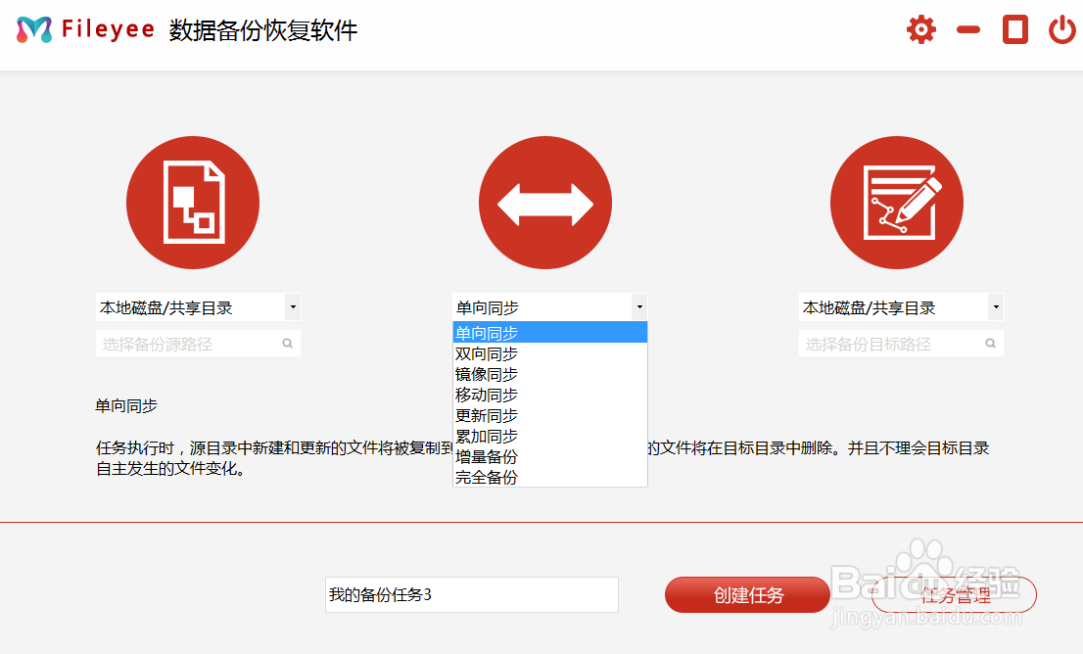Click the source path search magnifier icon
Screen dimensions: 1083x654
pos(287,344)
